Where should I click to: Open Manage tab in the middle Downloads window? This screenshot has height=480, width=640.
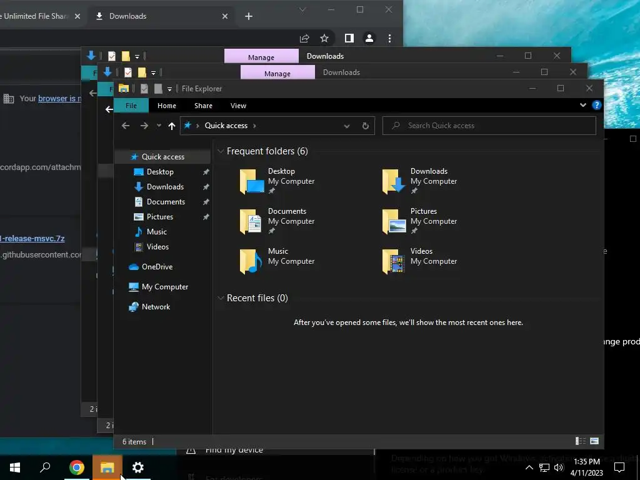277,73
